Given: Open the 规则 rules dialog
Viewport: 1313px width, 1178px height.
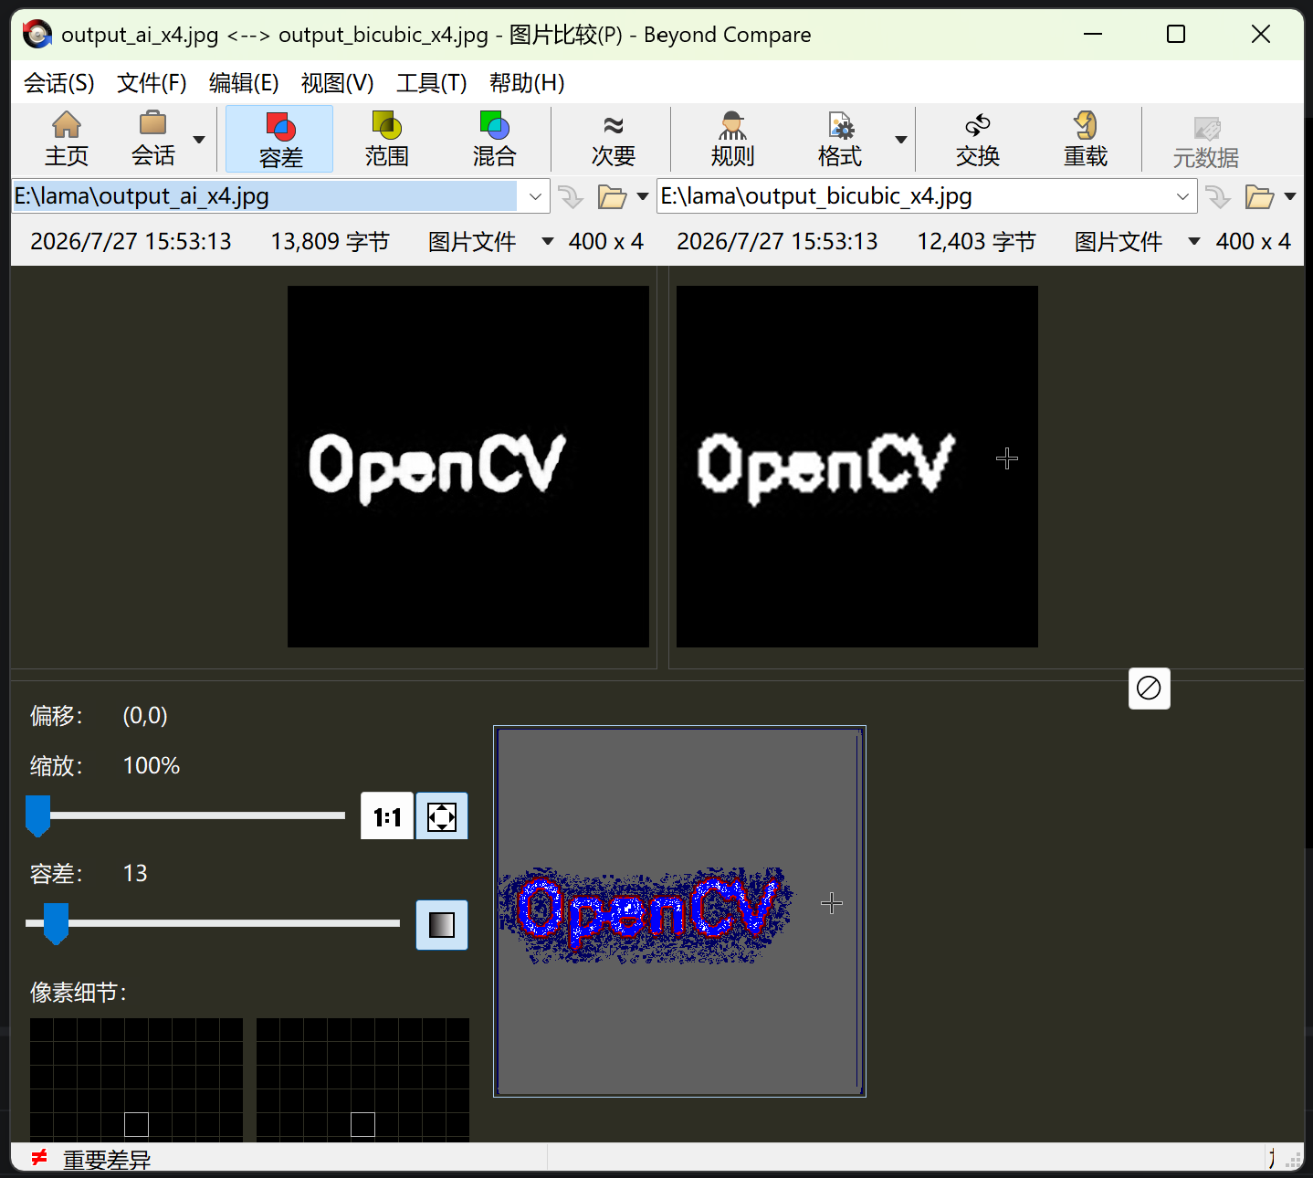Looking at the screenshot, I should (x=732, y=139).
